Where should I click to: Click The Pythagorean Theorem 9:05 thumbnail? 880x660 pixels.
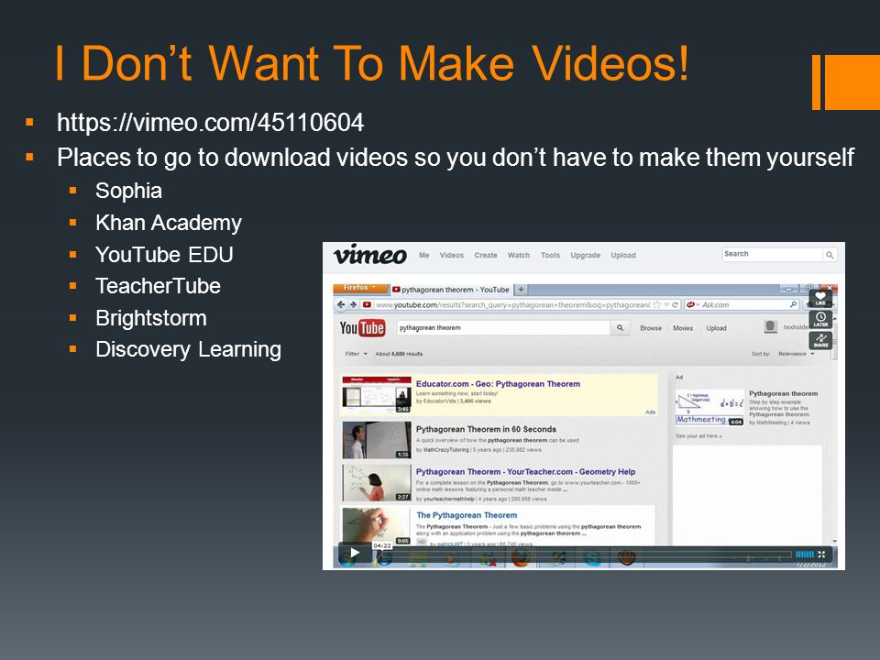pos(377,526)
